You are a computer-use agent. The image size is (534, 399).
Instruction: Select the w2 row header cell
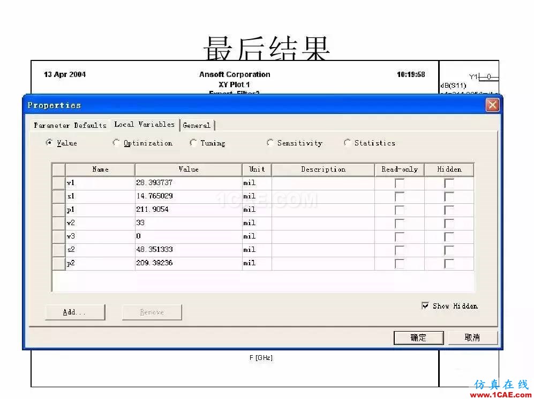(58, 223)
